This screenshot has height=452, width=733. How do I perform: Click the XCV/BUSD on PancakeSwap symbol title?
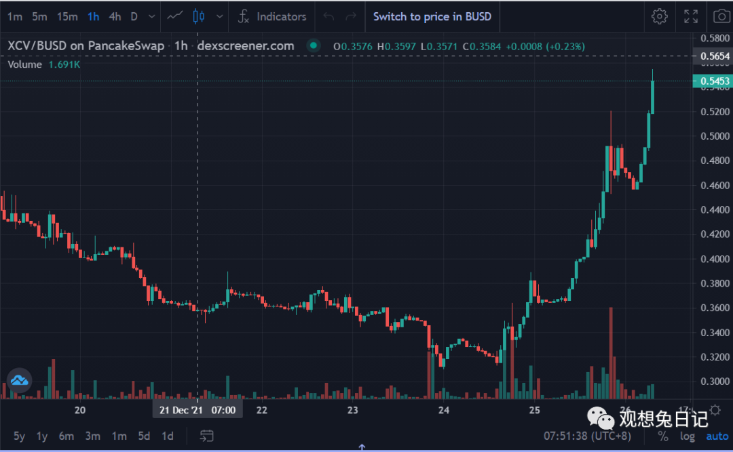[x=86, y=46]
